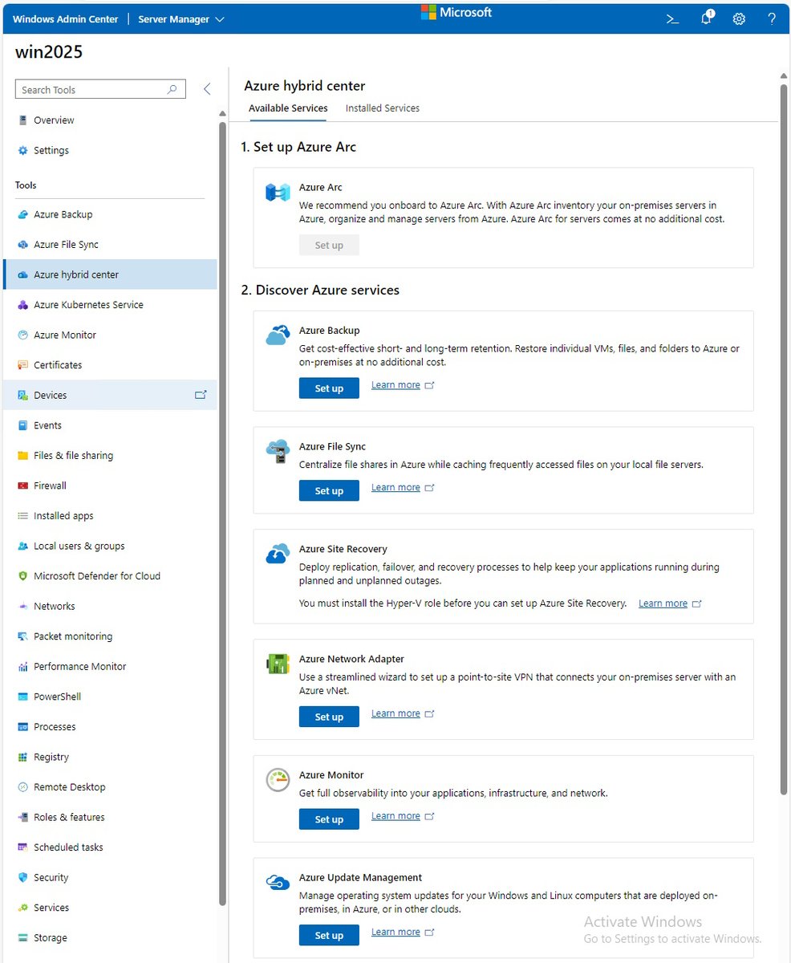Screen dimensions: 791x963
Task: Open the Server Manager dropdown
Action: click(181, 18)
